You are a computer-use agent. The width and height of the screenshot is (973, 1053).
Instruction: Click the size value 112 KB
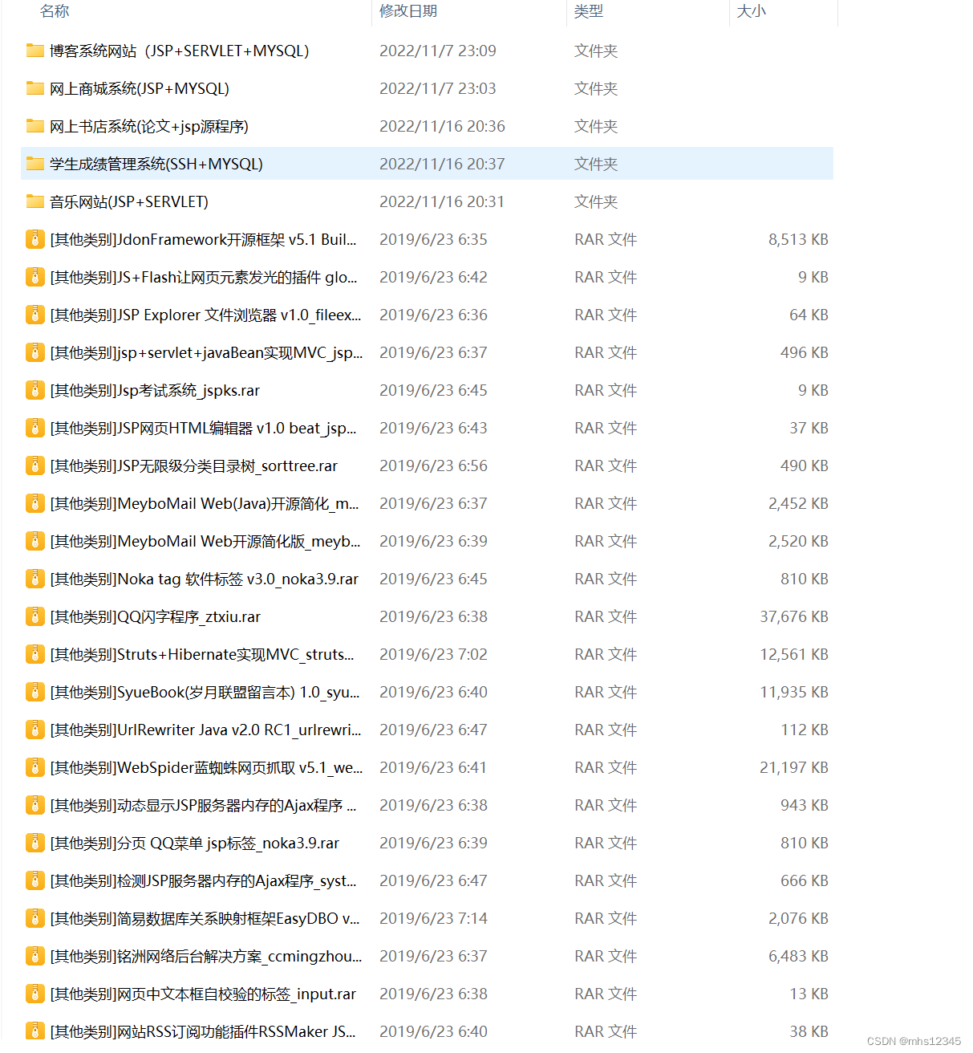(x=805, y=730)
